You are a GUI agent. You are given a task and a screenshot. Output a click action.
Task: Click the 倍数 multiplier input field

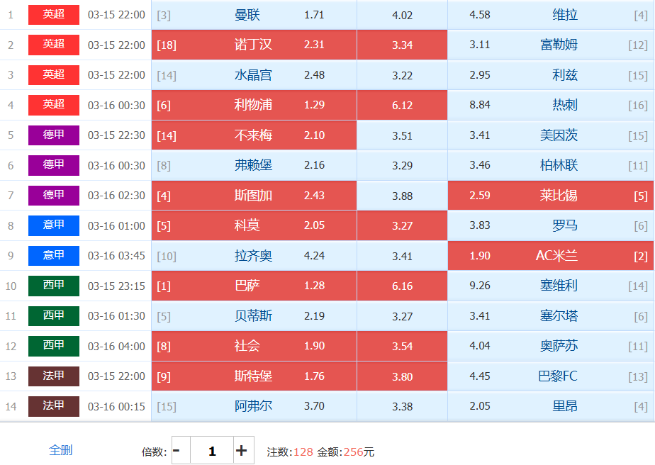coord(211,451)
